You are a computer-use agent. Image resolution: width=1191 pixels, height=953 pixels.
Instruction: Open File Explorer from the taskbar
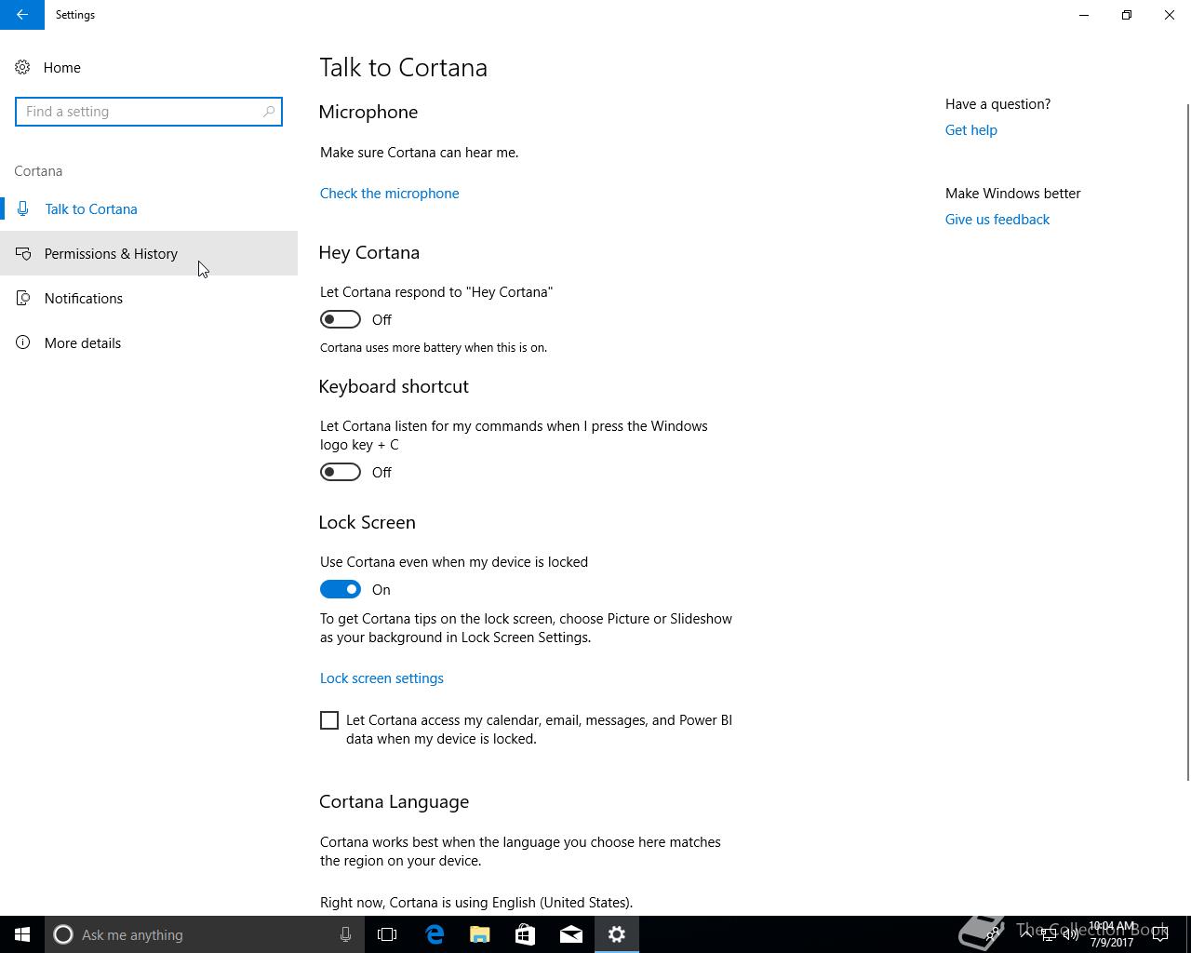[x=480, y=934]
